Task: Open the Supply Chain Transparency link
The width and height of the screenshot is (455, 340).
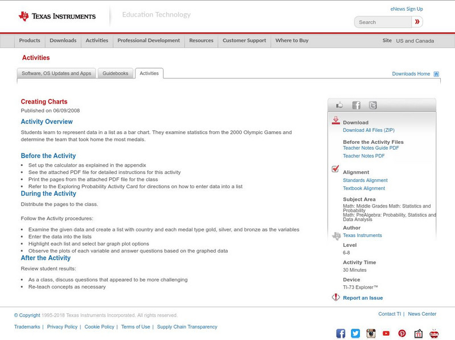Action: click(187, 327)
